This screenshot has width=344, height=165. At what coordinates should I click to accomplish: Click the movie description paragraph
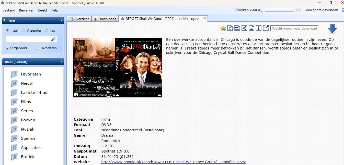252,46
